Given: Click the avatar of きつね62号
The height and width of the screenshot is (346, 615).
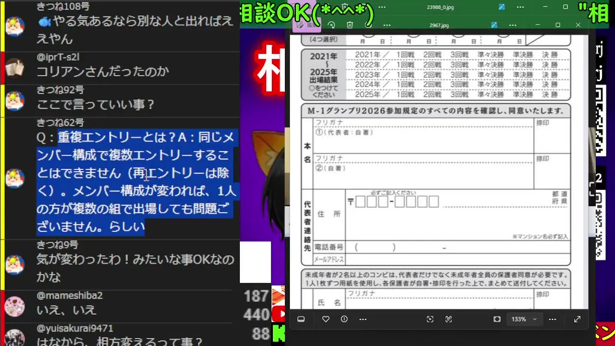Looking at the screenshot, I should point(15,178).
